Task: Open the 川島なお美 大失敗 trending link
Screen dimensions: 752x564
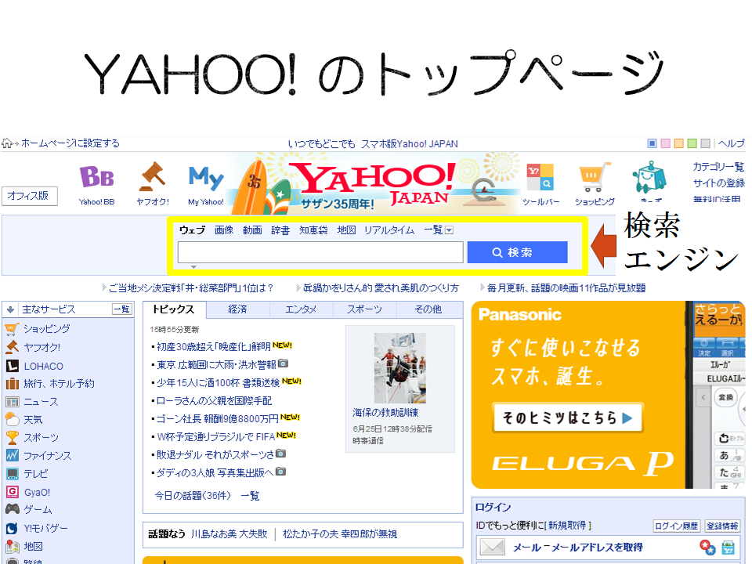Action: pyautogui.click(x=230, y=533)
